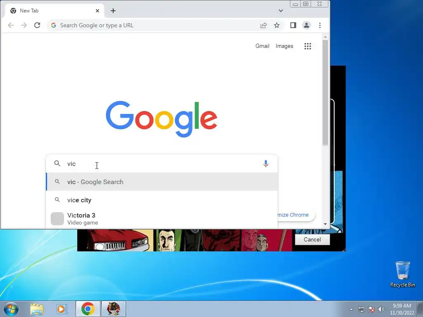This screenshot has width=423, height=317.
Task: Click the Chrome taskbar button
Action: tap(88, 309)
